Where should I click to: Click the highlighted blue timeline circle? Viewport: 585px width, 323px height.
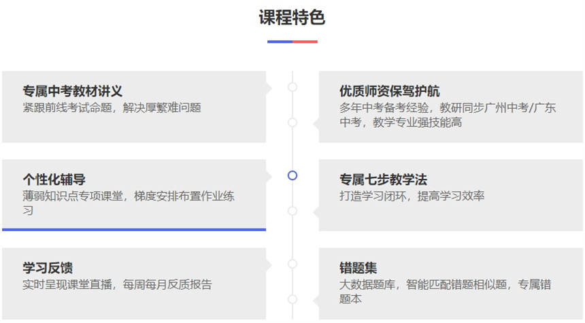tap(292, 175)
